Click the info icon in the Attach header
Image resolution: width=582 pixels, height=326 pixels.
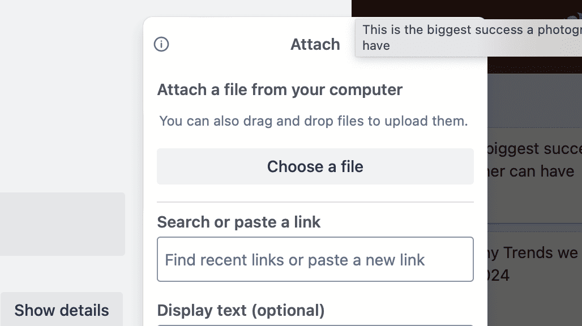tap(161, 44)
